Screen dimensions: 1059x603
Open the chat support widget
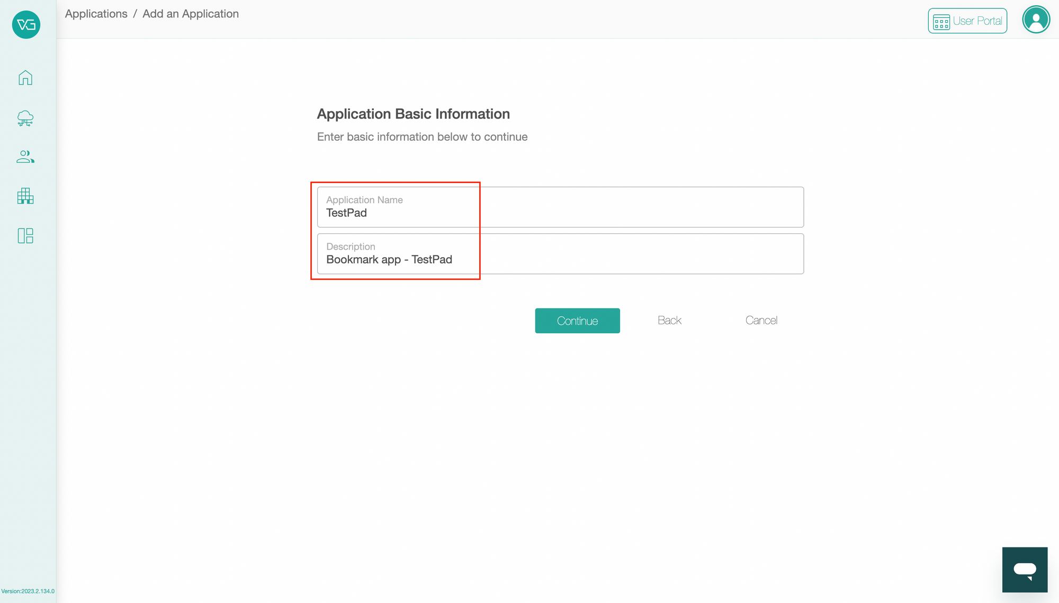click(x=1025, y=570)
